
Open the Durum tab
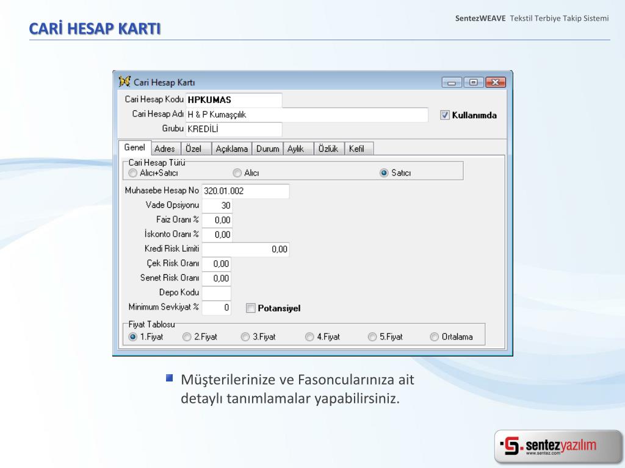[267, 149]
